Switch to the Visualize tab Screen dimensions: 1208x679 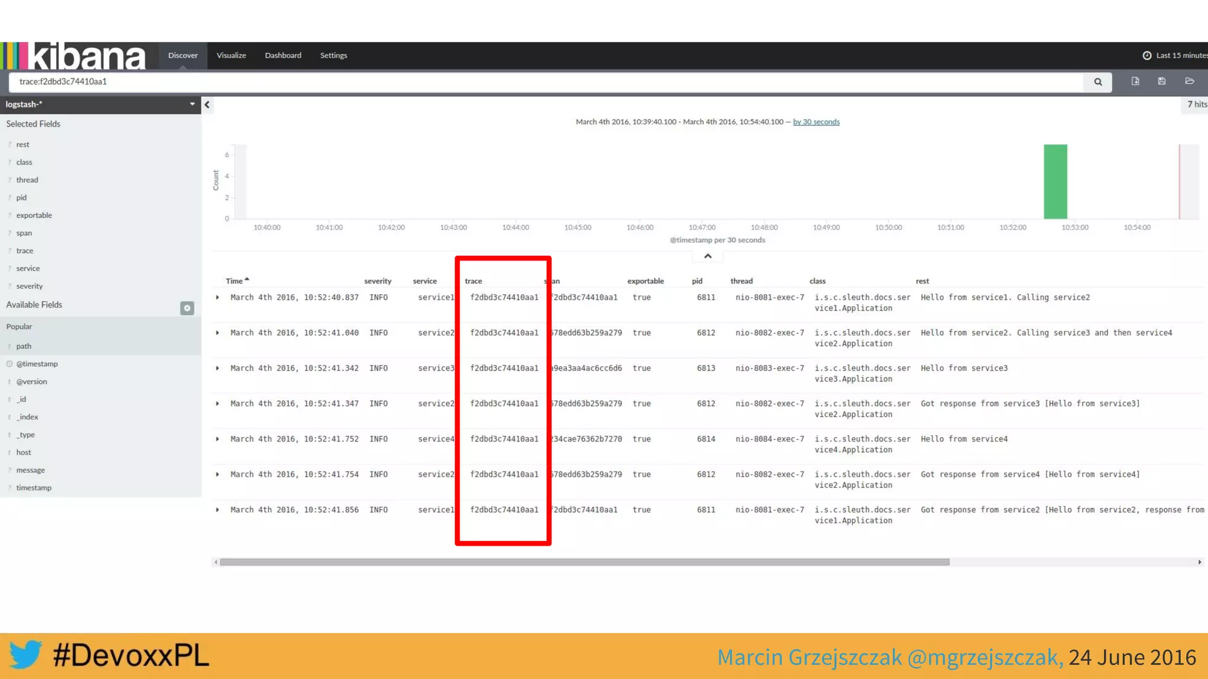tap(231, 55)
